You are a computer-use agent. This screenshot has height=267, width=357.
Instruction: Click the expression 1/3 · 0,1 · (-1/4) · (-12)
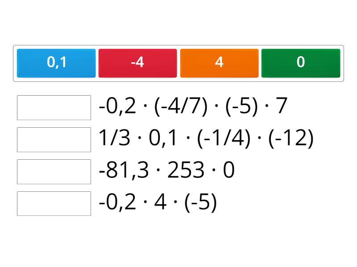(x=206, y=139)
